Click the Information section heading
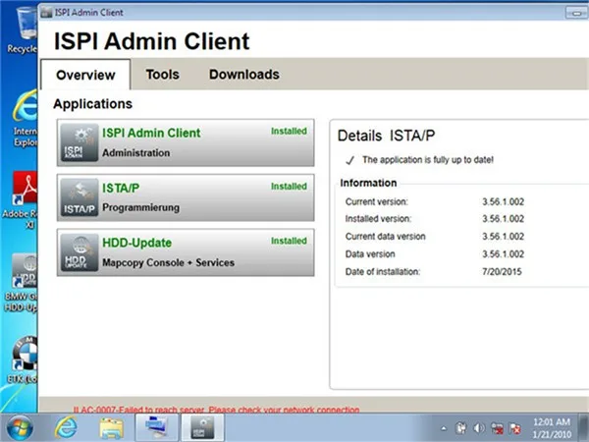 [368, 183]
